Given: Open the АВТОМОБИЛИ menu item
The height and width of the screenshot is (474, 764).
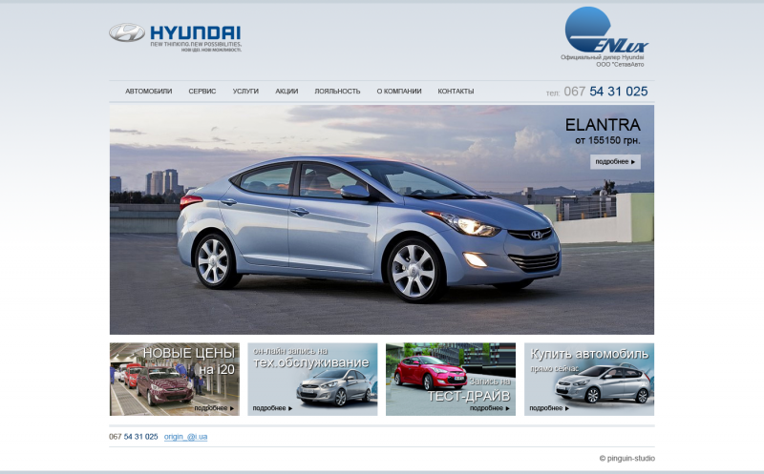Looking at the screenshot, I should tap(149, 91).
